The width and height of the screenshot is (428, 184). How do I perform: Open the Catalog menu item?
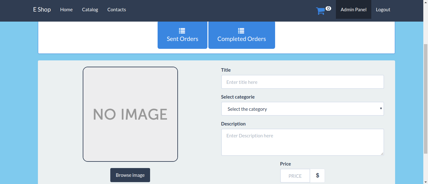point(90,9)
